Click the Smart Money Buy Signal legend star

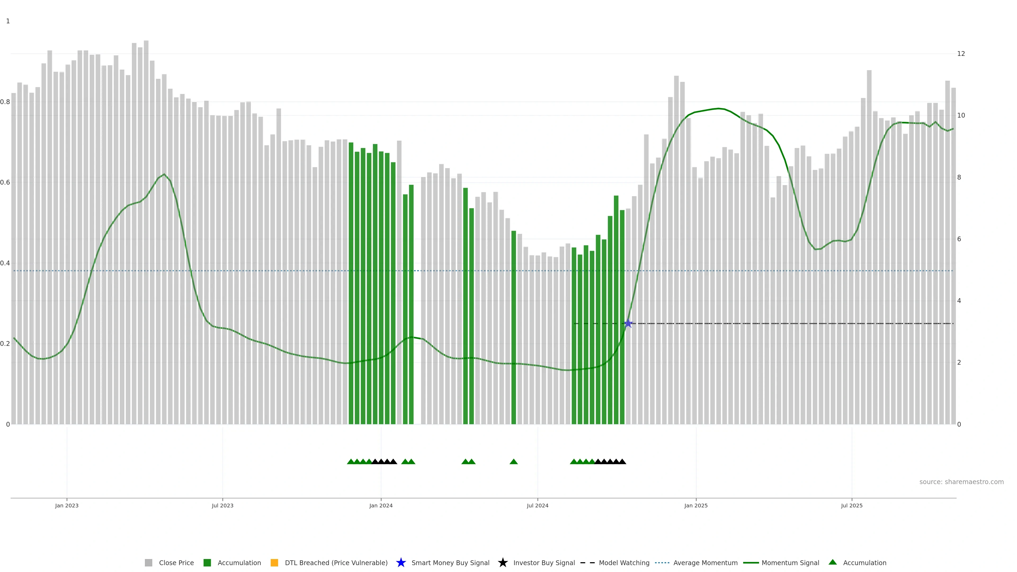click(401, 562)
